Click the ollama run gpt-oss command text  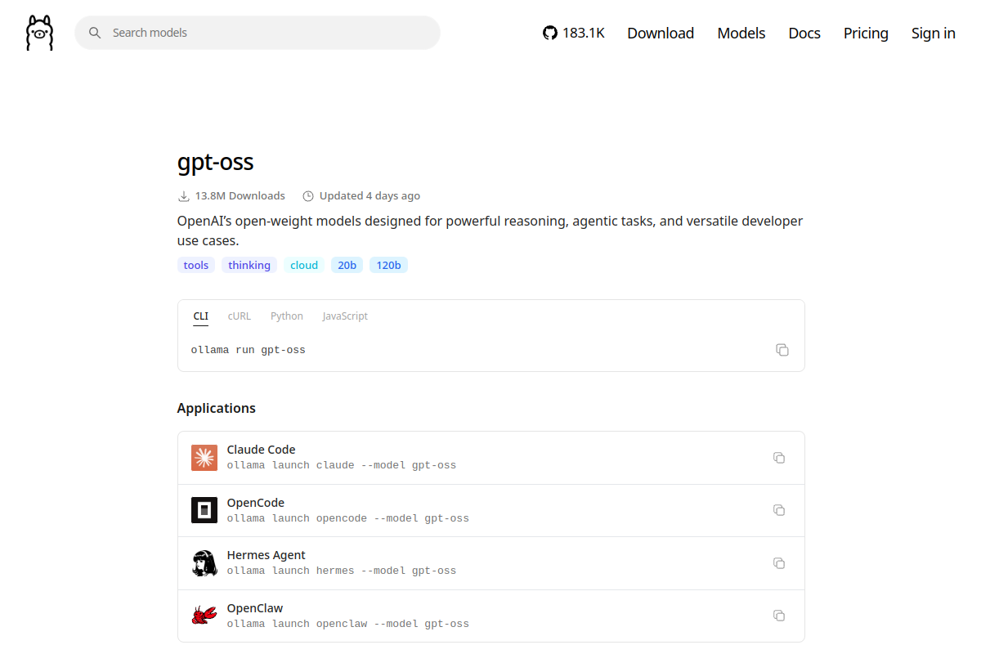pos(249,350)
